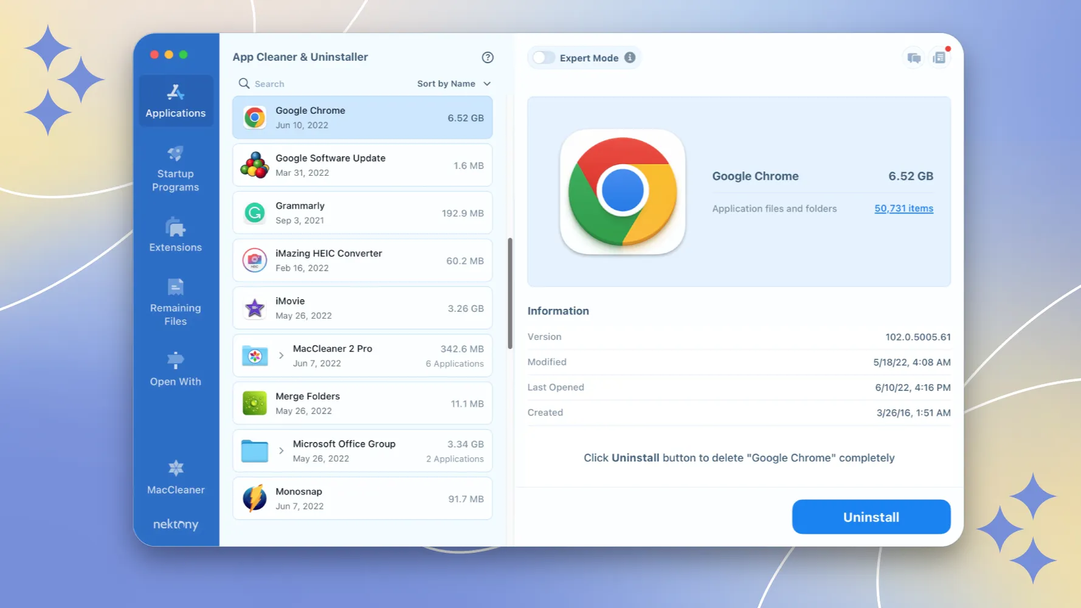Click the 6.52 GB size in details

[911, 176]
